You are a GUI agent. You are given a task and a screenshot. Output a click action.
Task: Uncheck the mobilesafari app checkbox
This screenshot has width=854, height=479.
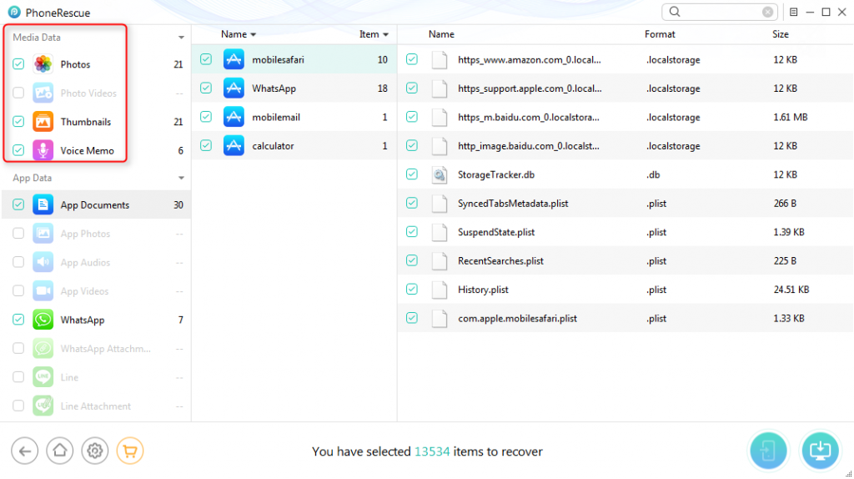click(x=206, y=60)
